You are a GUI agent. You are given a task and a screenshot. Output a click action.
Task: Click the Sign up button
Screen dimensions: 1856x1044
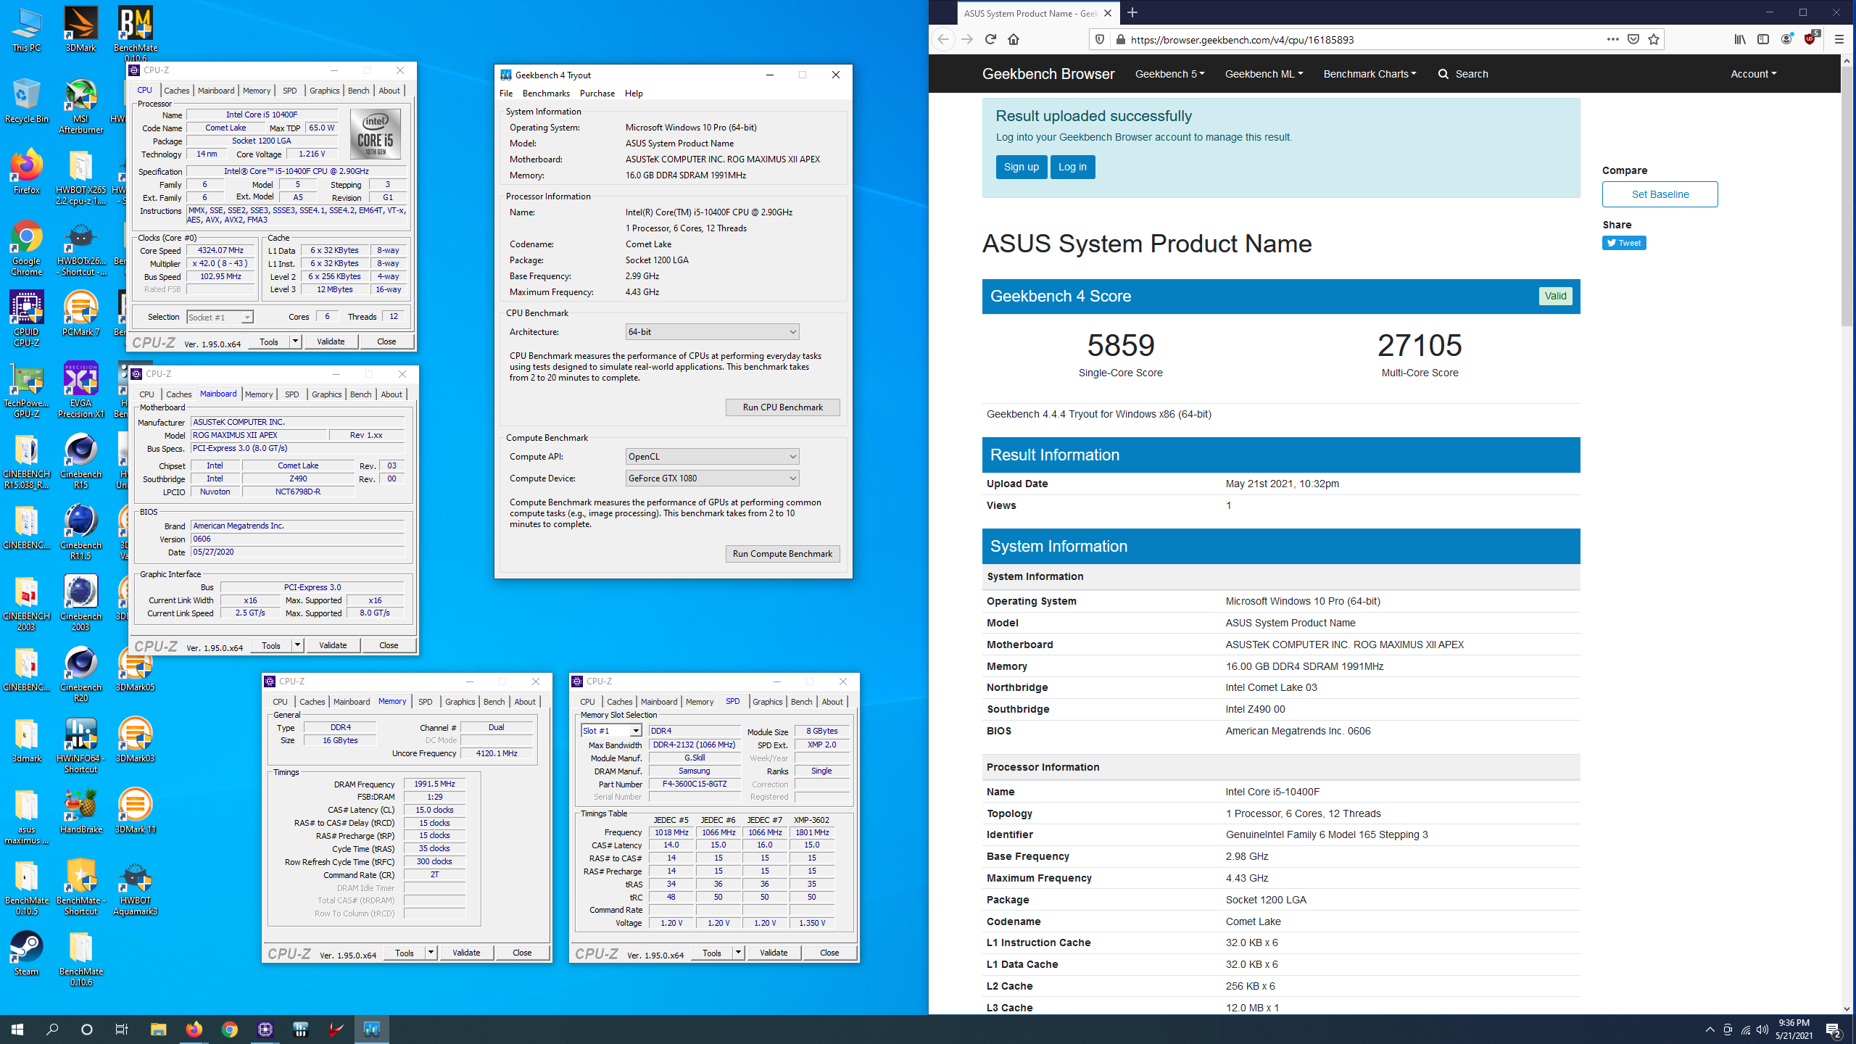pos(1021,167)
